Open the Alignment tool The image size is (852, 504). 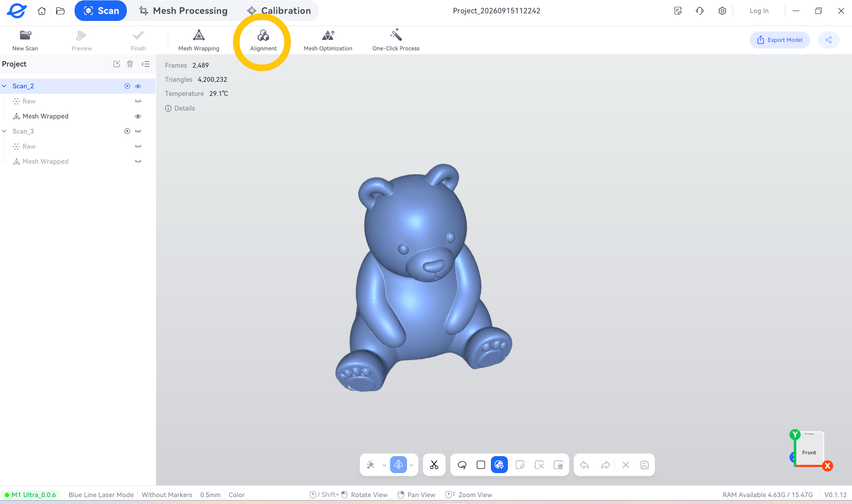click(263, 41)
